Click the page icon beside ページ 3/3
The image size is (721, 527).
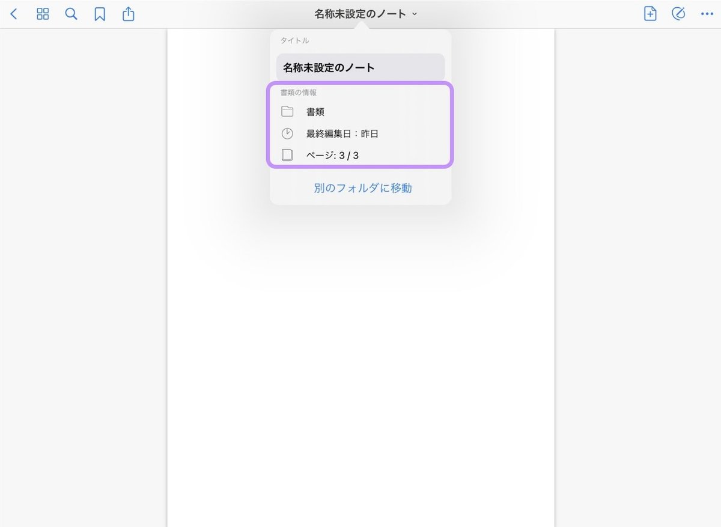tap(287, 155)
